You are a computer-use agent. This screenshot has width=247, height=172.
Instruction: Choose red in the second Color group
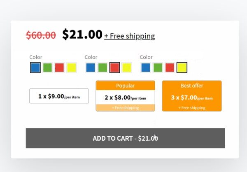click(114, 67)
